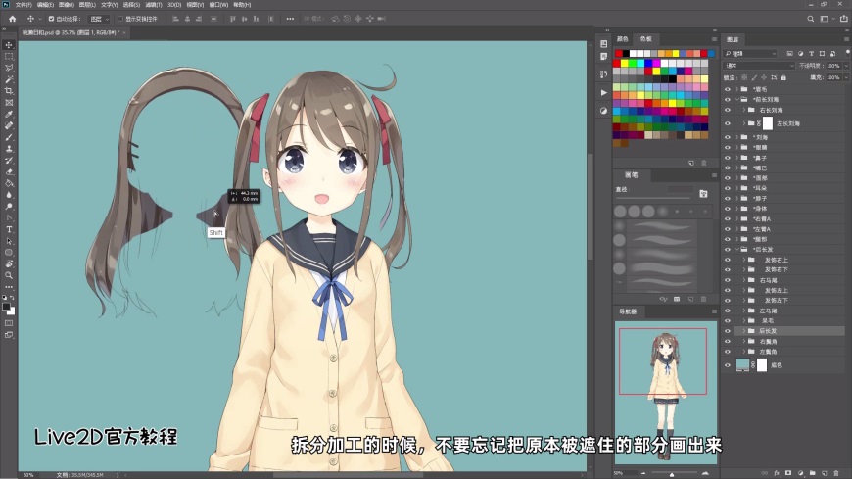This screenshot has height=479, width=852.
Task: Click the share icon at top right
Action: tap(843, 19)
